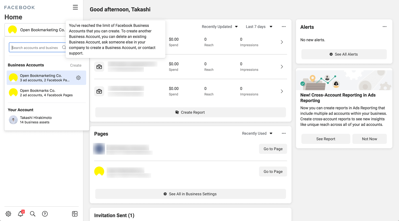Screen dimensions: 399x221
Task: Click Takashi Hirakimoto profile avatar
Action: click(13, 120)
